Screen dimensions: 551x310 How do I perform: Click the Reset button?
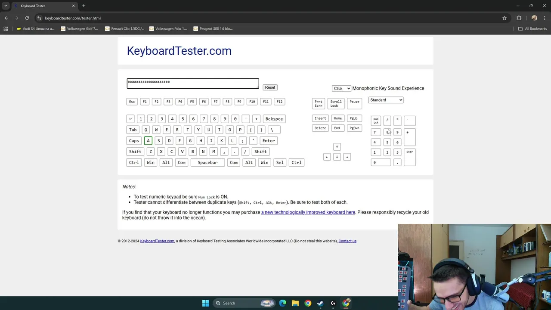[x=270, y=87]
